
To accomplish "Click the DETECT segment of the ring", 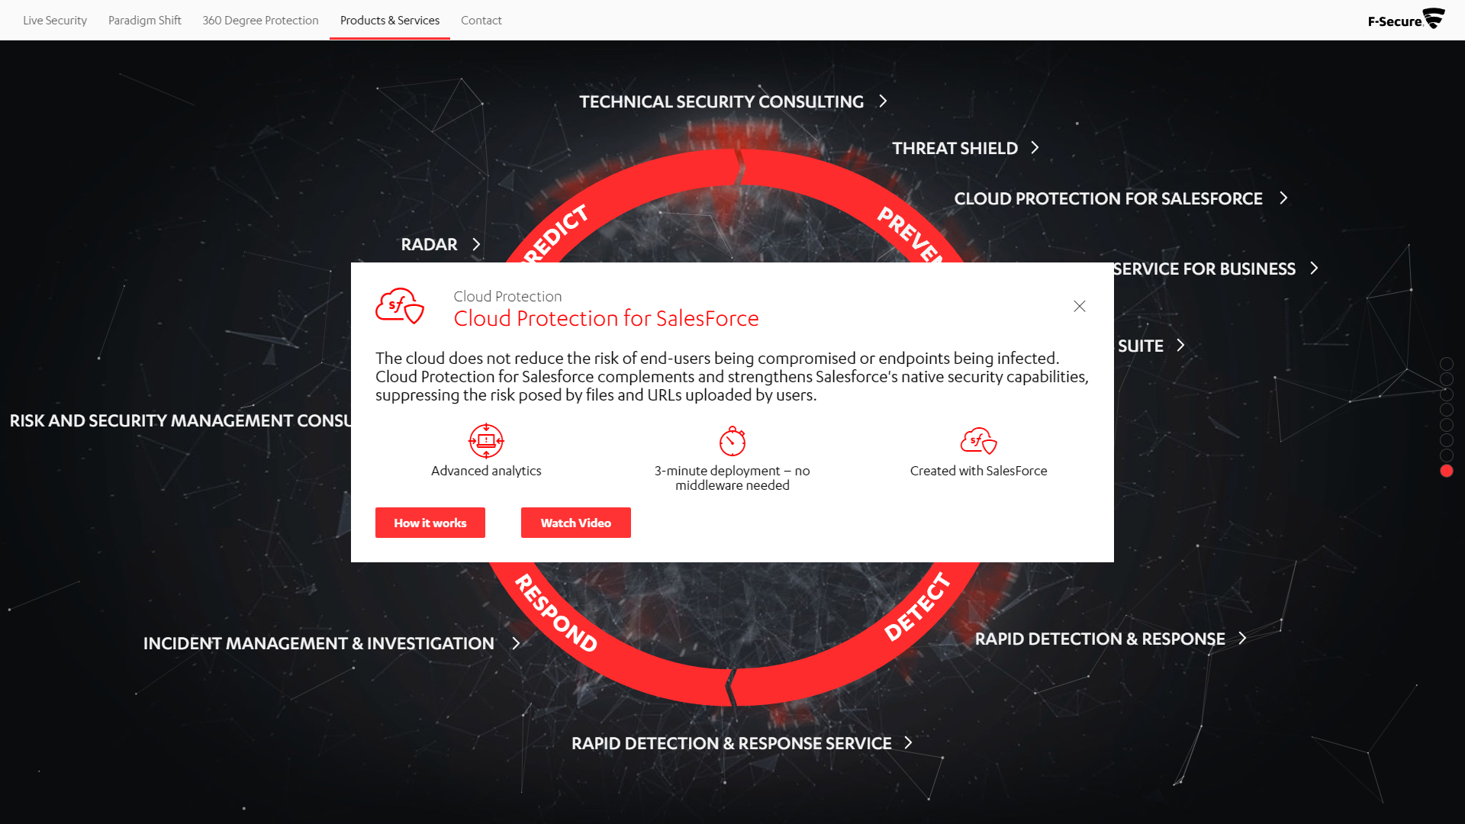I will point(916,608).
